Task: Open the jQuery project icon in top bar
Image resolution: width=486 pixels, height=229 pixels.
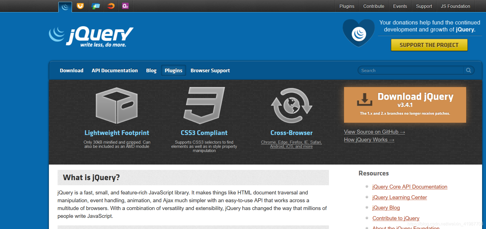Action: click(x=65, y=6)
